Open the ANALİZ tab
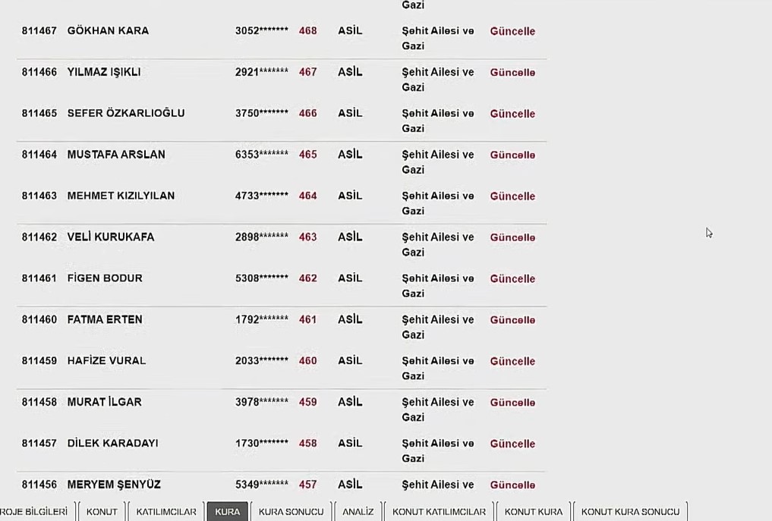 point(358,512)
